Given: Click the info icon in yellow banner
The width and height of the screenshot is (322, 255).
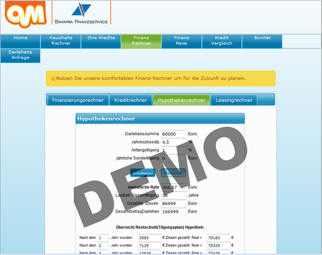Looking at the screenshot, I should pos(53,79).
